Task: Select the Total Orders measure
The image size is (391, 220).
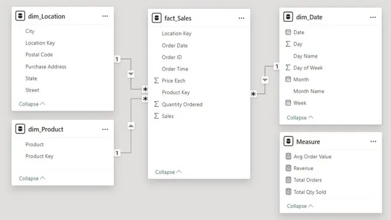Action: (307, 180)
